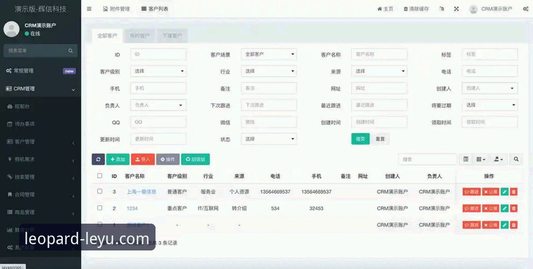Open the 状态 select dropdown
This screenshot has width=533, height=269.
[x=268, y=139]
